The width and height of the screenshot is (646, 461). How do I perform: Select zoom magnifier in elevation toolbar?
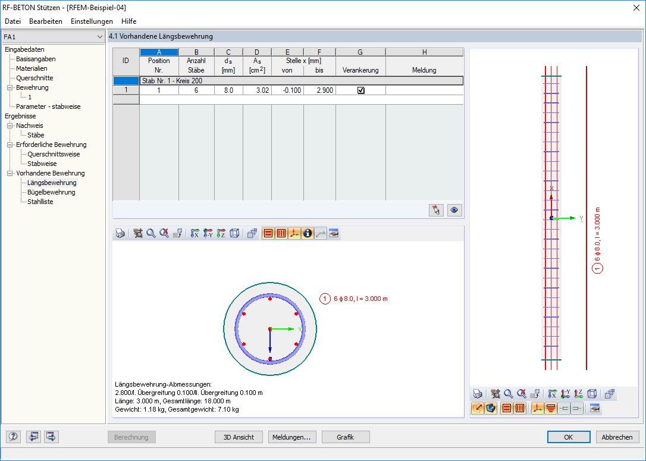tap(509, 394)
